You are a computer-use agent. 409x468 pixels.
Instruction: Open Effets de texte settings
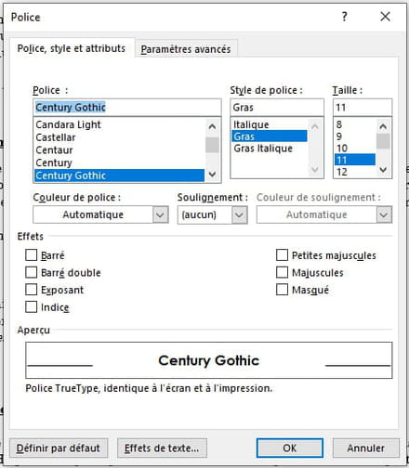point(162,448)
